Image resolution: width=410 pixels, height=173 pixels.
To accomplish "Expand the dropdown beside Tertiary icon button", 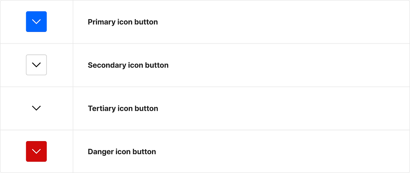I will [x=36, y=108].
